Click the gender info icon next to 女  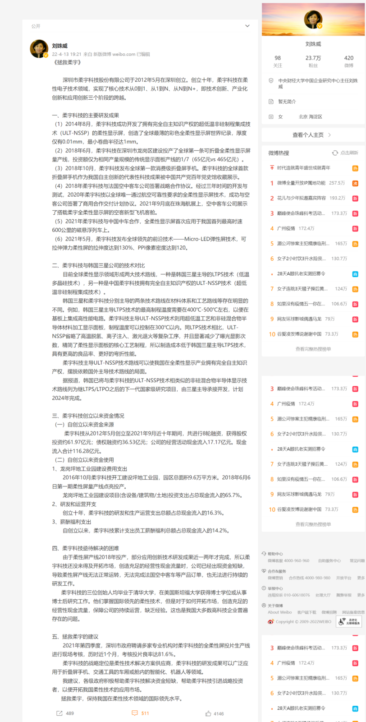(x=271, y=116)
